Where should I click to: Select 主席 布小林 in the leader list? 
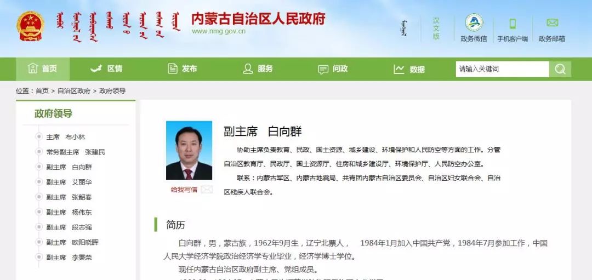click(x=66, y=137)
